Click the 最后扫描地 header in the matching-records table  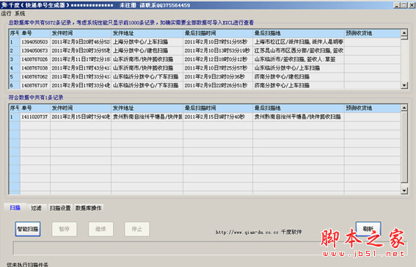coord(299,108)
